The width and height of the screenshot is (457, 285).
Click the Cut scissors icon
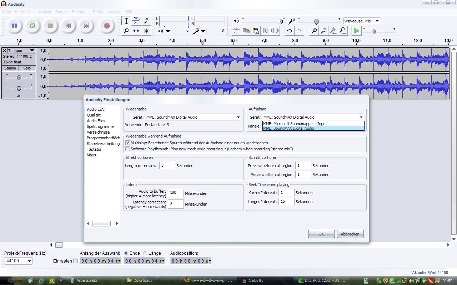pos(236,31)
